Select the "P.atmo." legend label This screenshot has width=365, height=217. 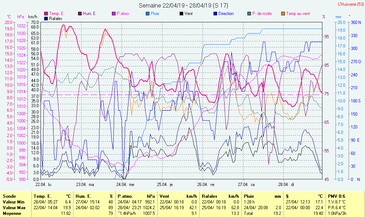(123, 14)
